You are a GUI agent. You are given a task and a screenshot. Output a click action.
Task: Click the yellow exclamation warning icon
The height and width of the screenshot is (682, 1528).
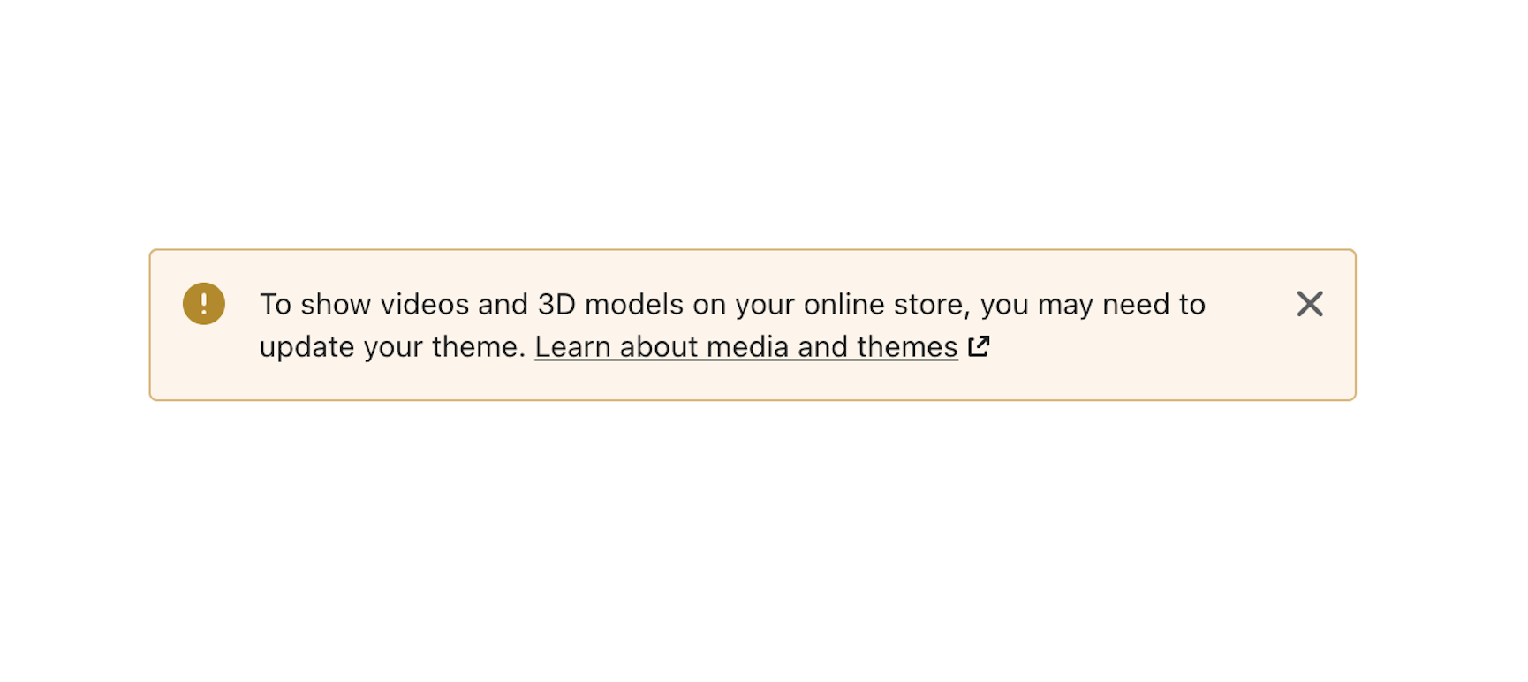(204, 304)
